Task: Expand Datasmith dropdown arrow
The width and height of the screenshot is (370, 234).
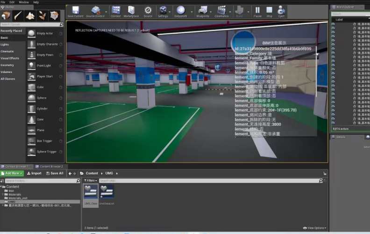Action: click(x=192, y=12)
